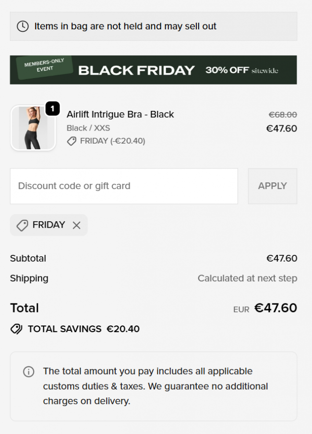Click the BLACK FRIDAY banner headline
312x434 pixels.
click(136, 71)
